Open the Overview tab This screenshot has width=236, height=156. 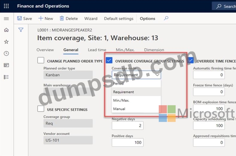tap(45, 50)
